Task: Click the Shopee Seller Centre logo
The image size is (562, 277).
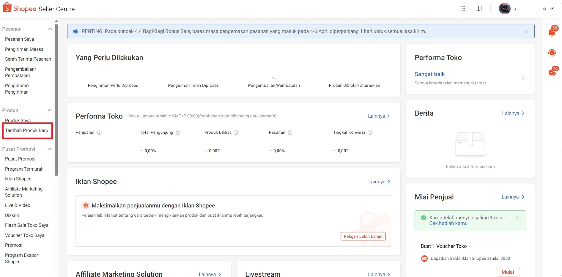Action: (39, 8)
